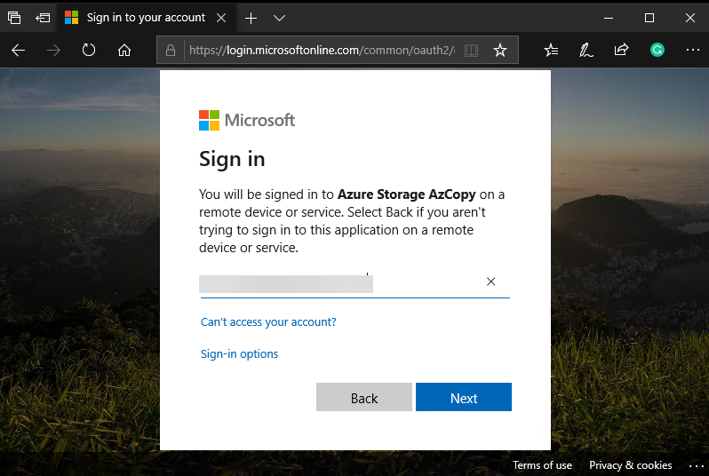Viewport: 709px width, 476px height.
Task: Show tab previews chevron
Action: [x=280, y=18]
